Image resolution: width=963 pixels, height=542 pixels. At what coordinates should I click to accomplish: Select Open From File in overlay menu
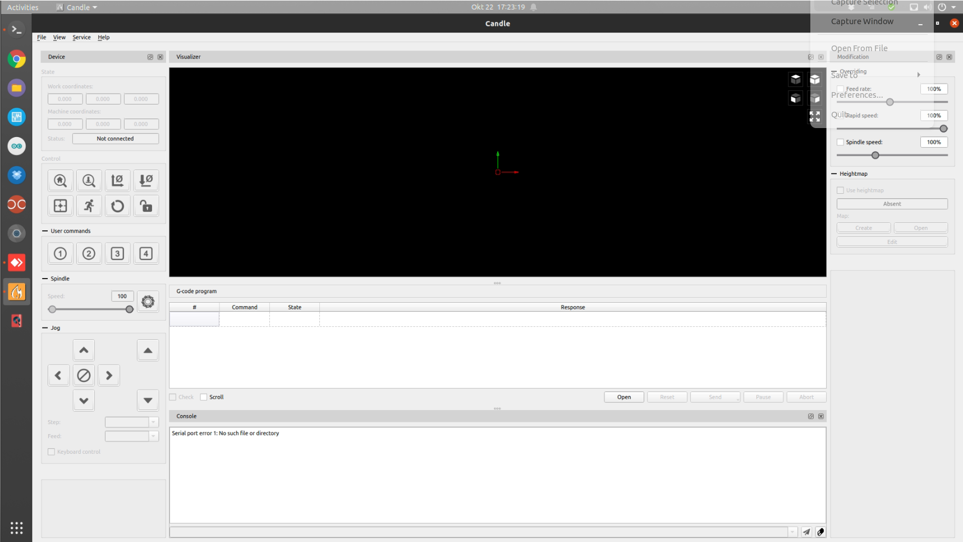click(x=859, y=48)
